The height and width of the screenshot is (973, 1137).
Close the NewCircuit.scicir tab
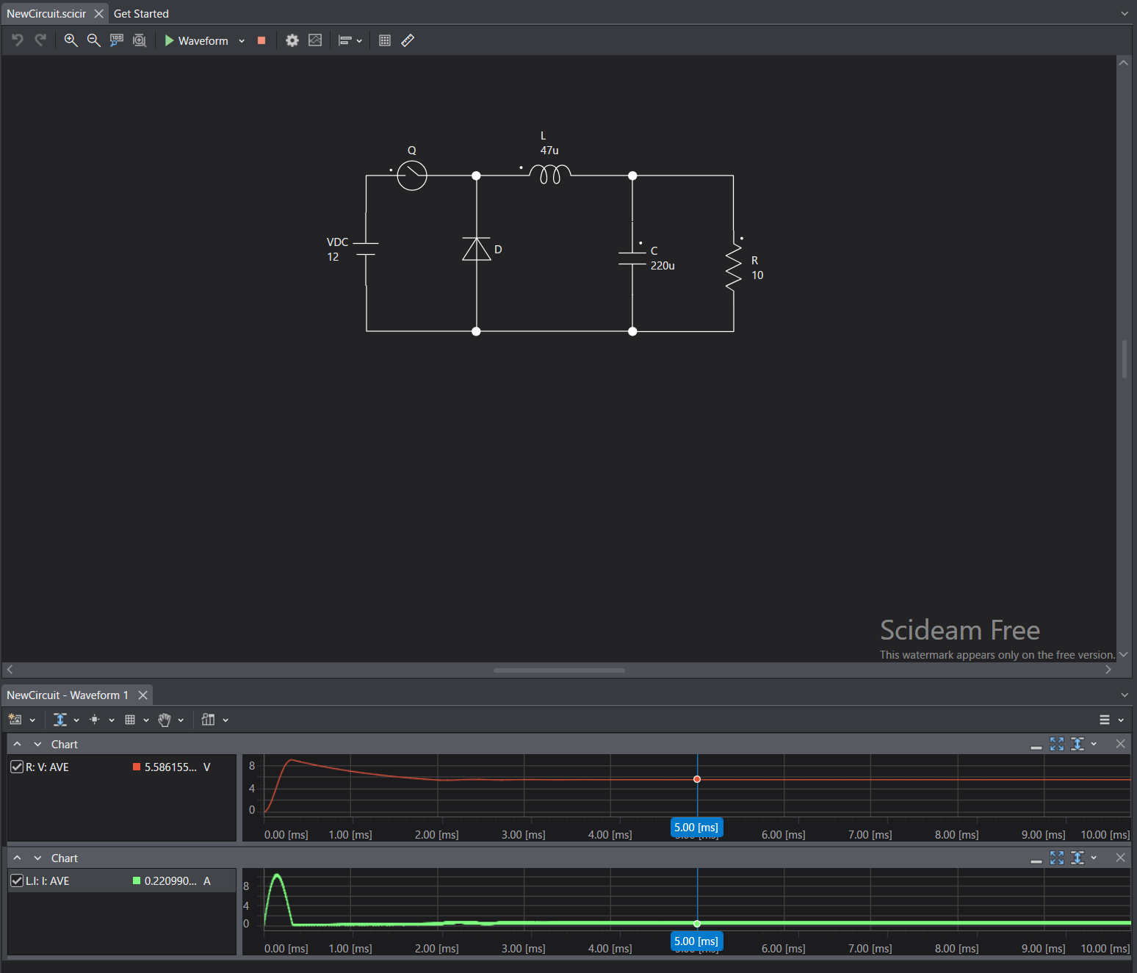(99, 13)
